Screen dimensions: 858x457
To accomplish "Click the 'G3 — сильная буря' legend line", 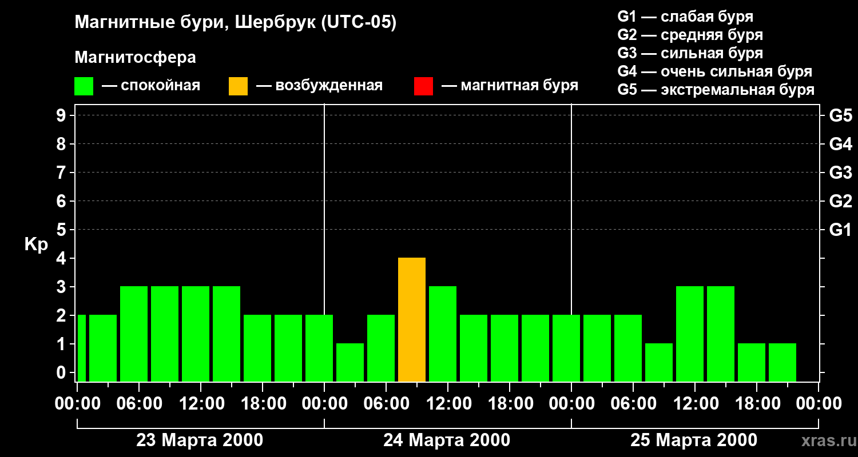I will coord(690,53).
